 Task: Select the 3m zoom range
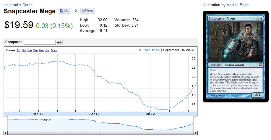click(x=35, y=50)
